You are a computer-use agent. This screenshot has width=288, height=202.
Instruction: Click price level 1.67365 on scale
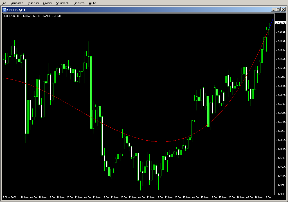[x=281, y=68]
